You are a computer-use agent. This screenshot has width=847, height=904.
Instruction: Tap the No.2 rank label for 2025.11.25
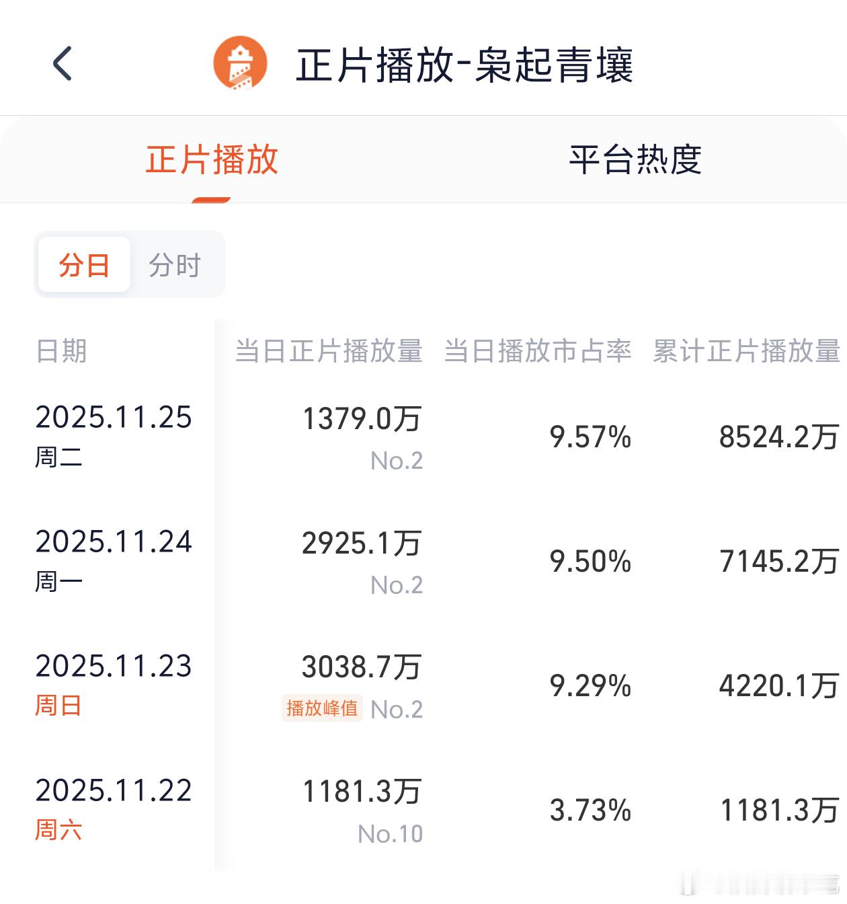pos(397,460)
